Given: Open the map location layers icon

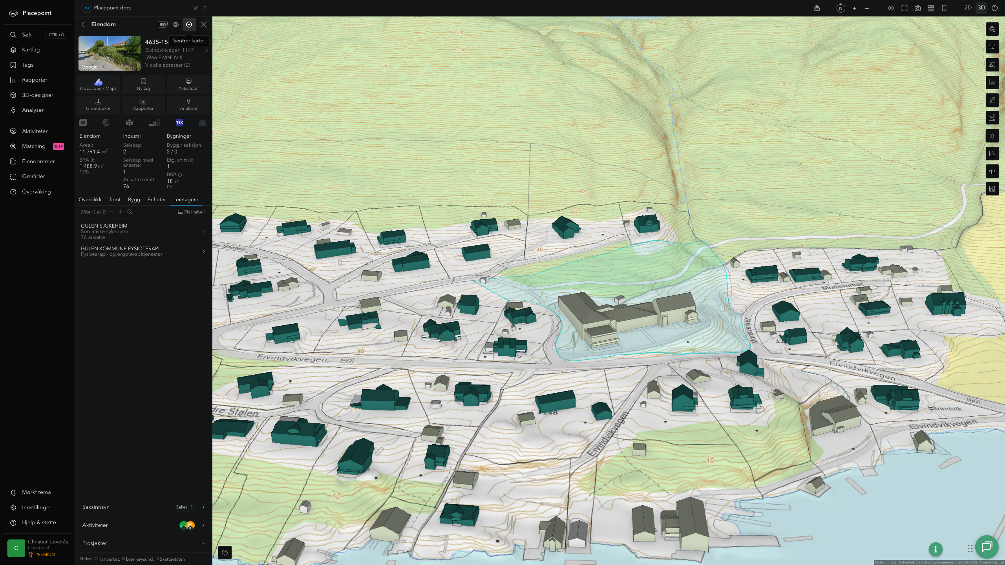Looking at the screenshot, I should click(x=817, y=8).
